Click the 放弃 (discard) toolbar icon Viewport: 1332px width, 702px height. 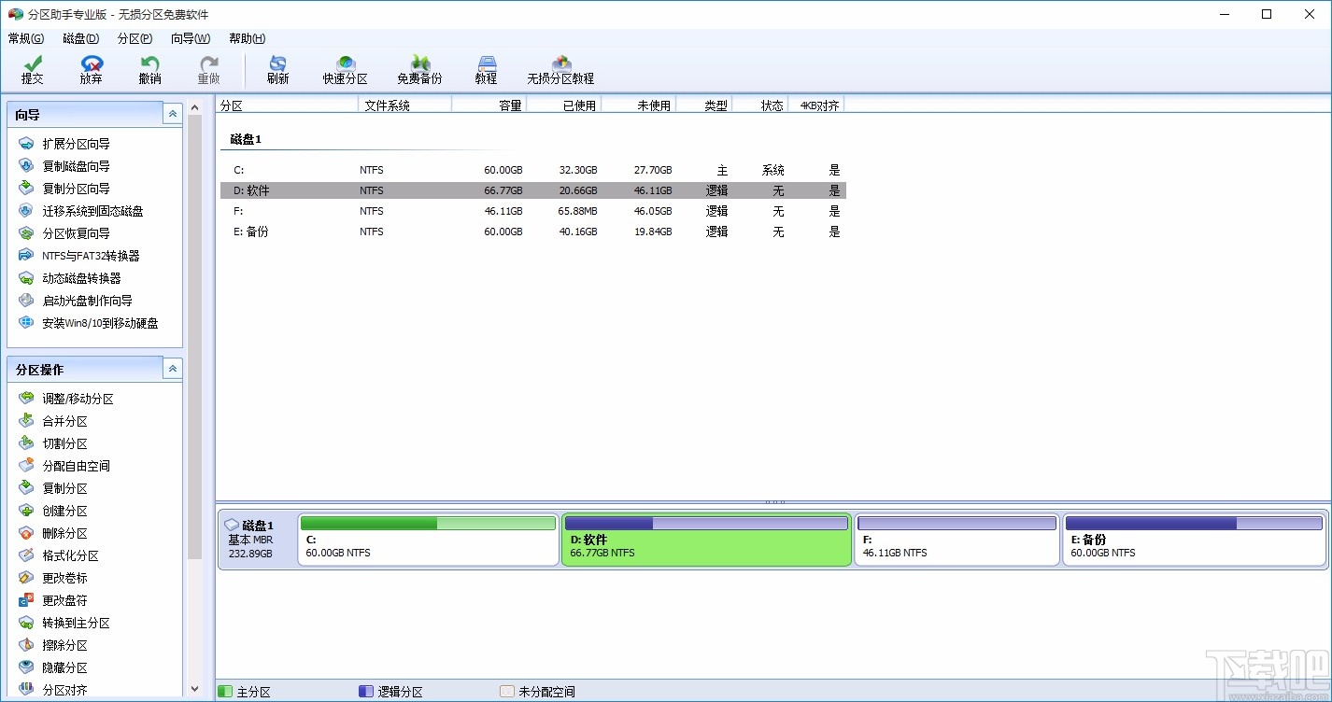click(x=92, y=70)
